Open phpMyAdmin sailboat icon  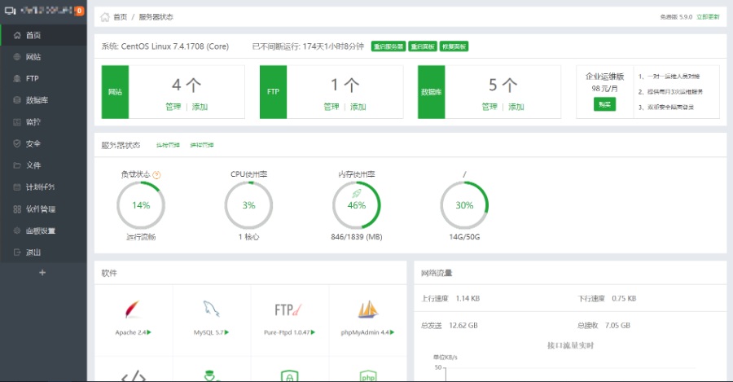367,310
